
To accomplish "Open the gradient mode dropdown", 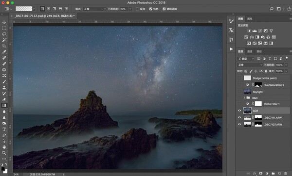I will pos(95,9).
